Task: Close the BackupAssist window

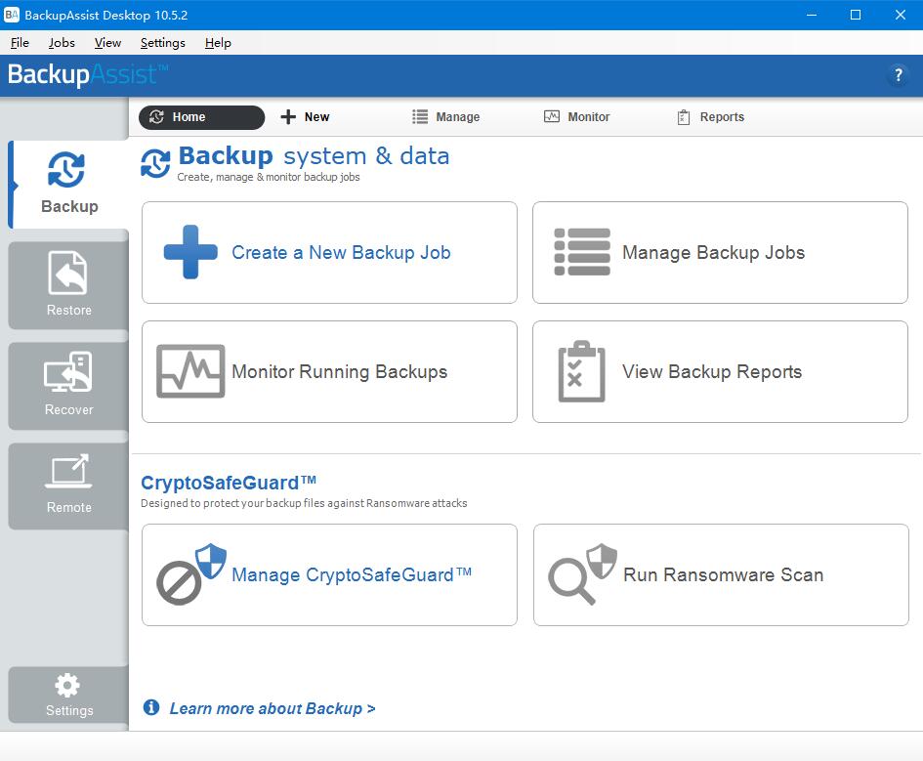Action: pyautogui.click(x=900, y=15)
